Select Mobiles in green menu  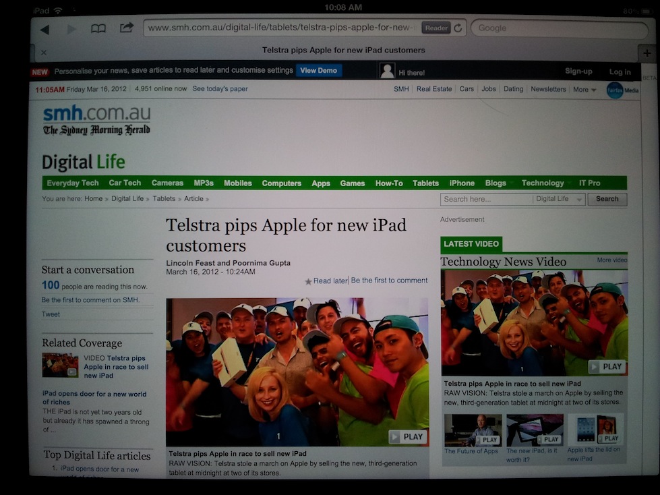[238, 183]
